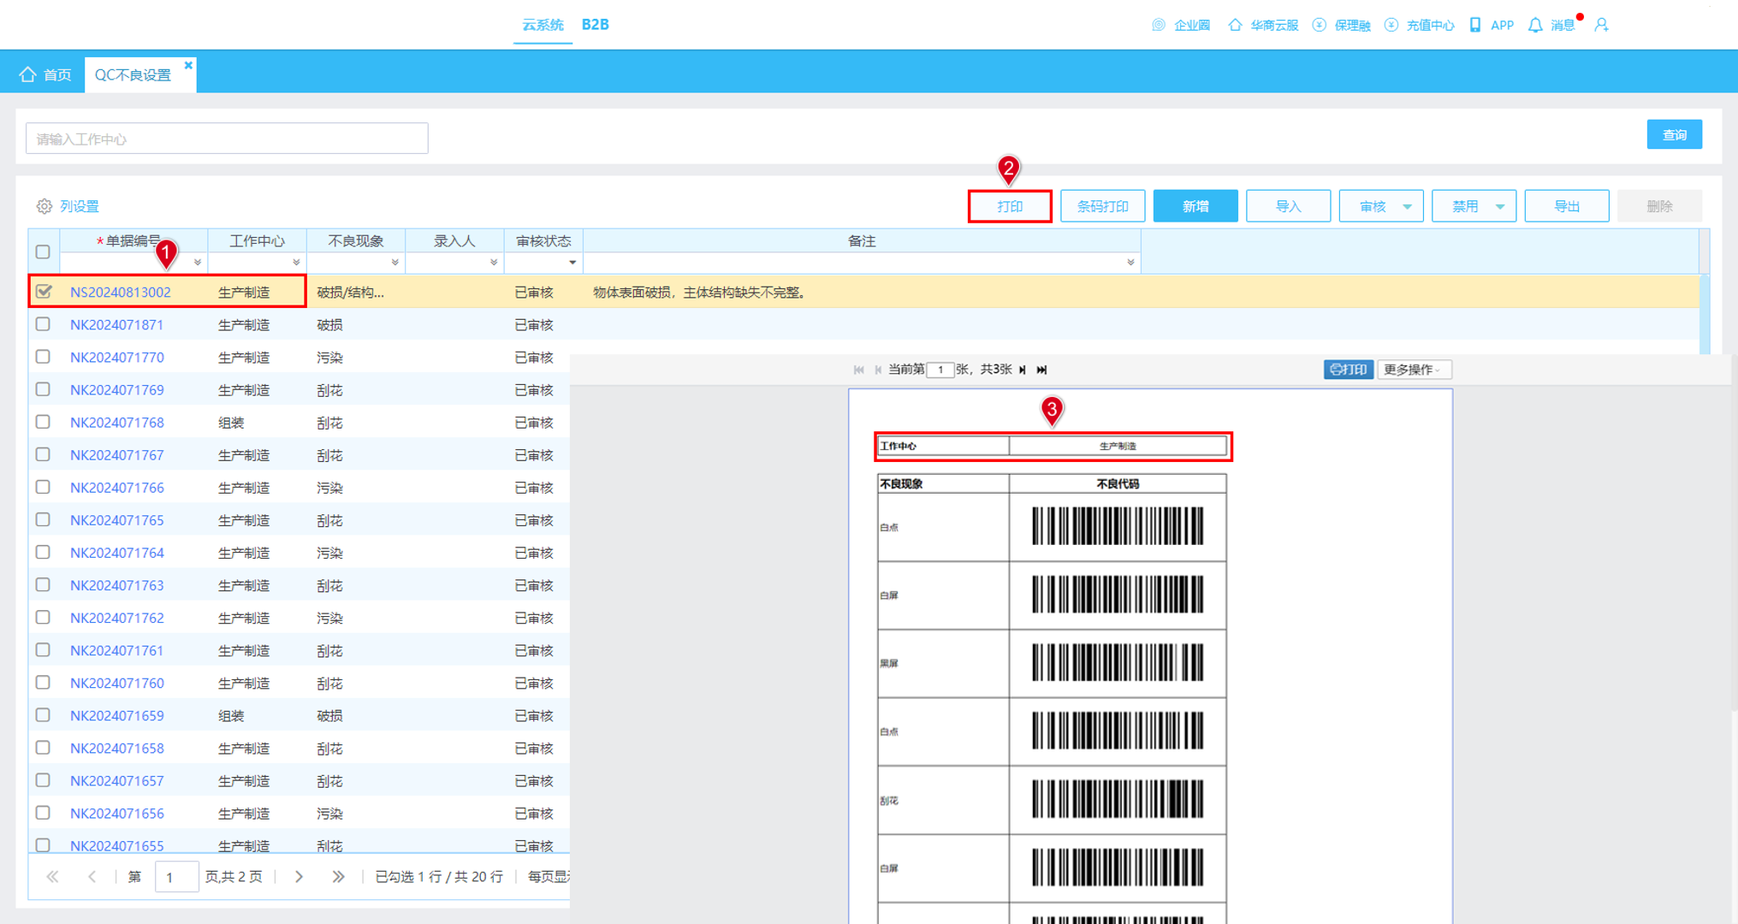
Task: Click the 查询 button
Action: pos(1674,134)
